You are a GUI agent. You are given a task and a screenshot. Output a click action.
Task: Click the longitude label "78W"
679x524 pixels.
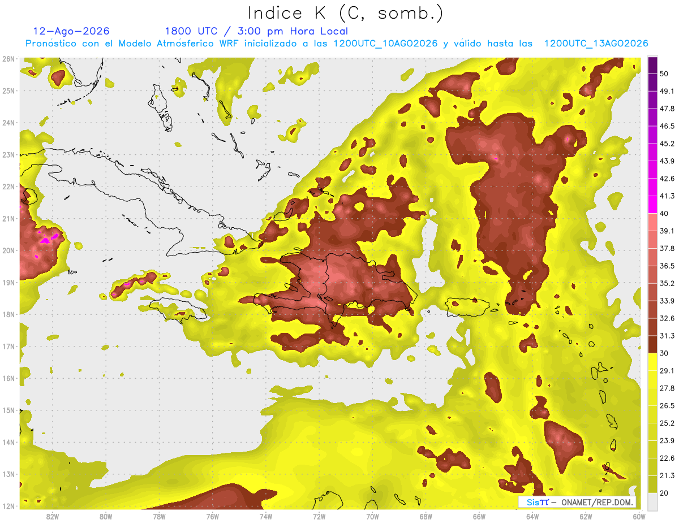[159, 516]
